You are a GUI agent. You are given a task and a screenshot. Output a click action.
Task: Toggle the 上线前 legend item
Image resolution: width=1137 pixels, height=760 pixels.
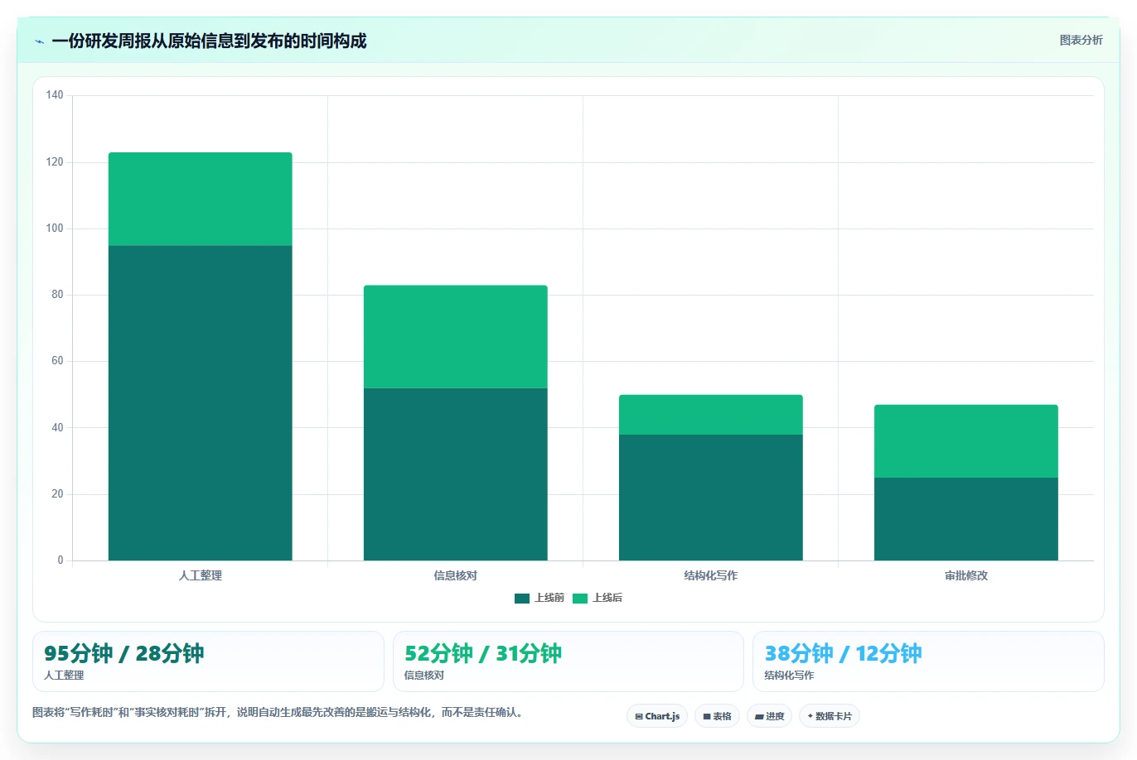539,598
